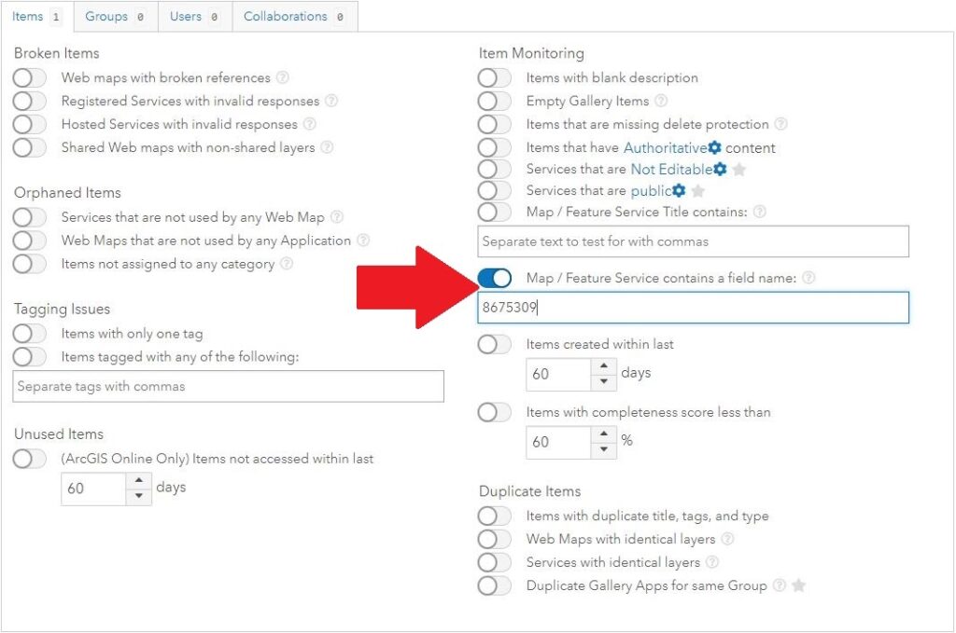Viewport: 956px width, 633px height.
Task: Turn on Items with only one tag
Action: [30, 334]
